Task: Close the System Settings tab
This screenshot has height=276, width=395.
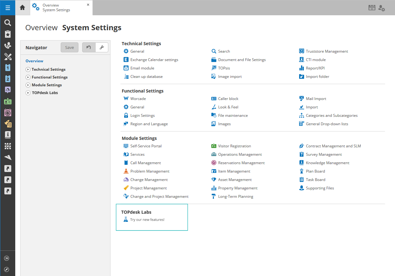Action: pyautogui.click(x=88, y=5)
